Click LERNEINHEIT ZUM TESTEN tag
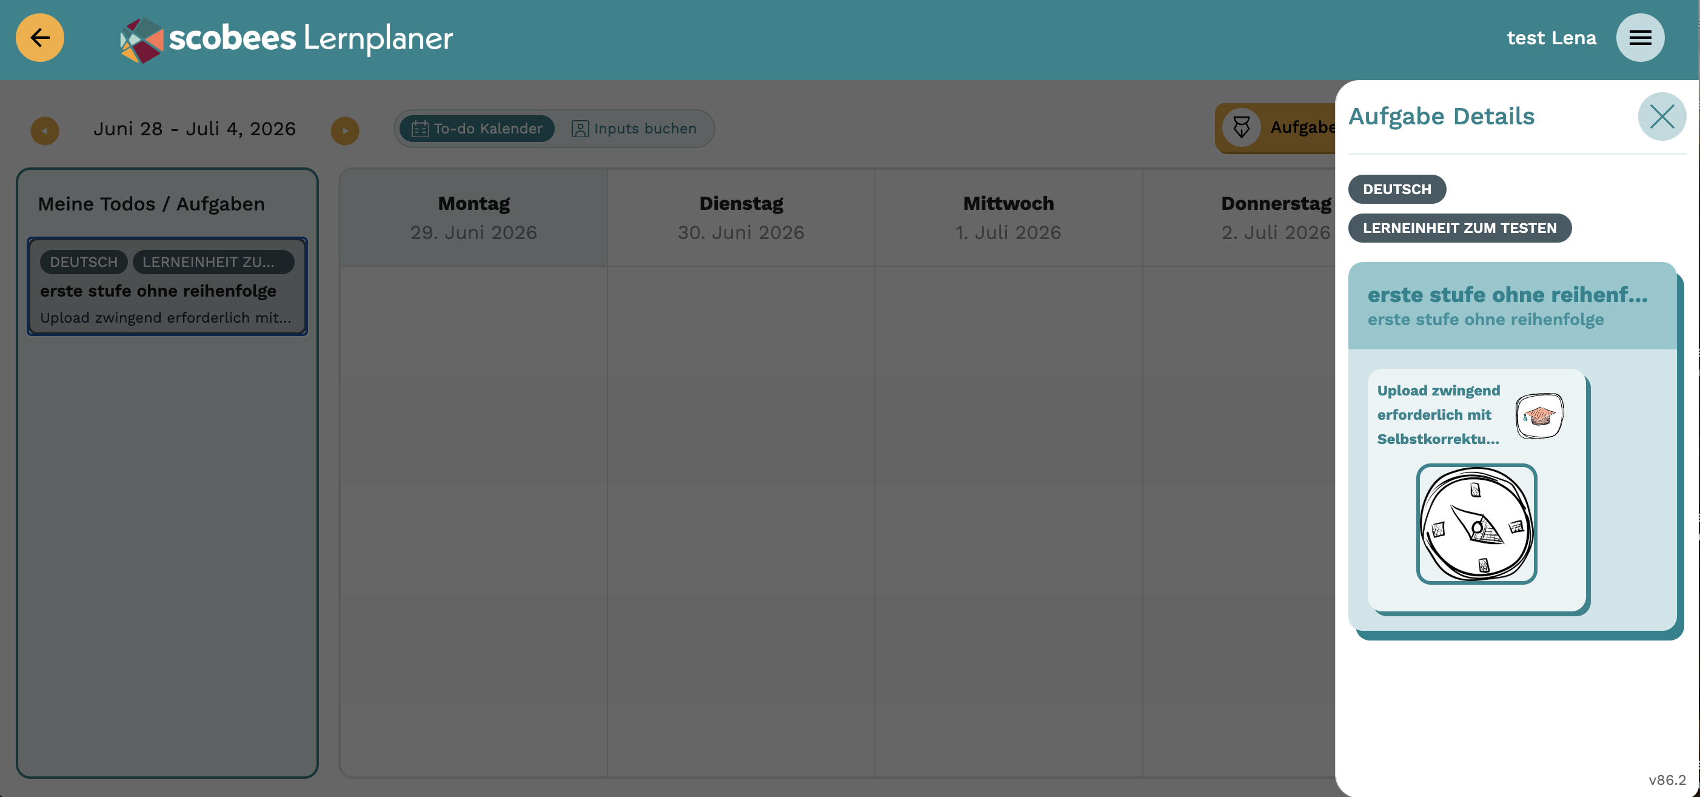The width and height of the screenshot is (1700, 797). click(1459, 228)
